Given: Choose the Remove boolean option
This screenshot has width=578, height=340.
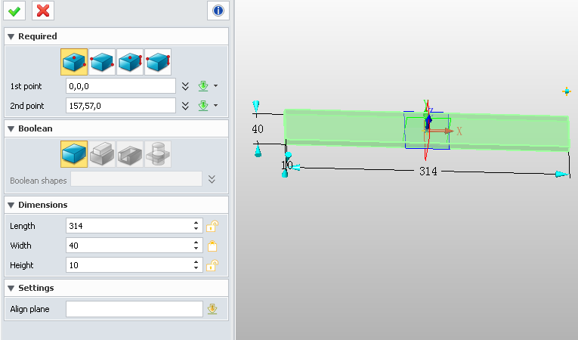Looking at the screenshot, I should click(x=130, y=154).
